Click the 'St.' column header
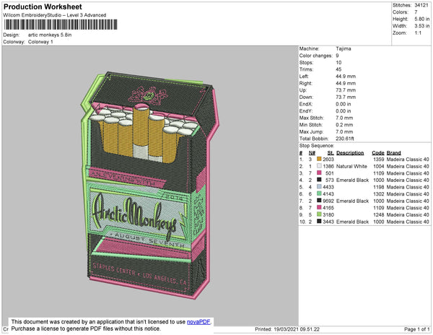The image size is (433, 335). [331, 153]
